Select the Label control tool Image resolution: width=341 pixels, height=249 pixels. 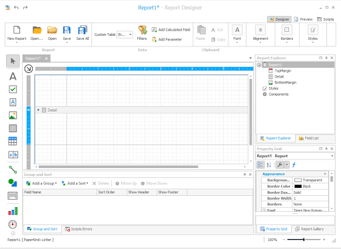click(x=13, y=76)
